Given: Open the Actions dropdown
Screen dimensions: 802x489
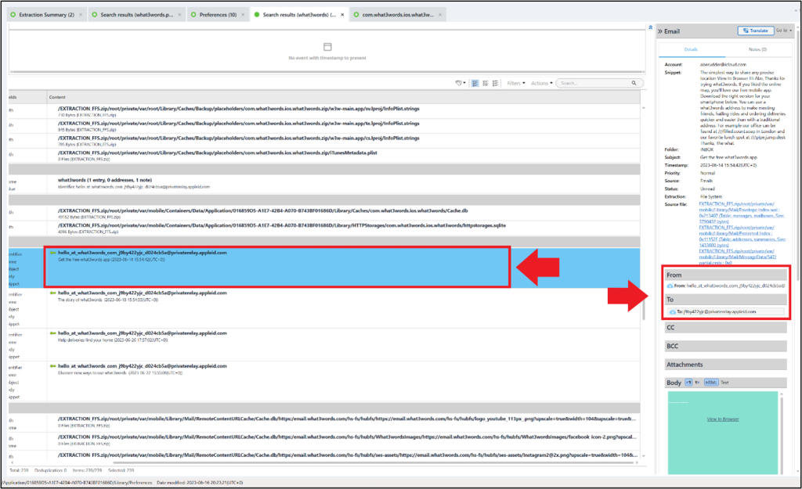Looking at the screenshot, I should tap(541, 81).
